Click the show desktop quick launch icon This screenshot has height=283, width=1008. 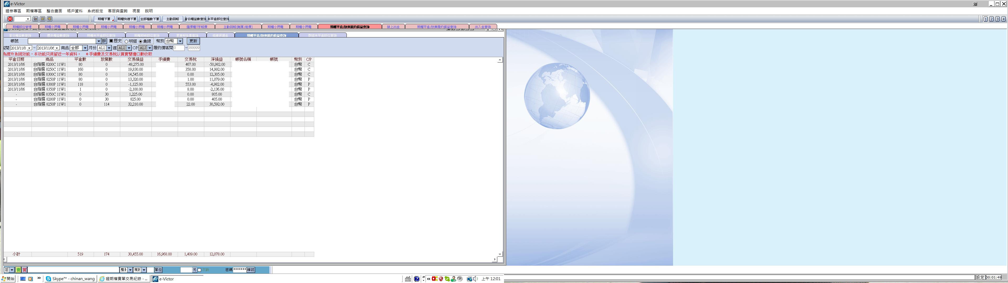click(23, 279)
